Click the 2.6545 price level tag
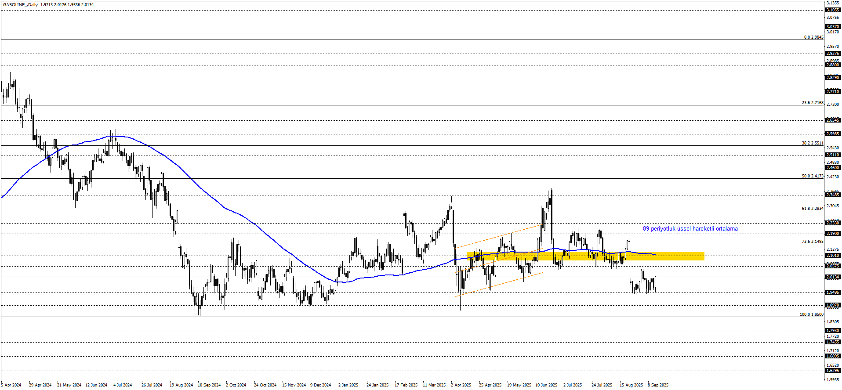Viewport: 842px width, 390px height. pos(833,120)
